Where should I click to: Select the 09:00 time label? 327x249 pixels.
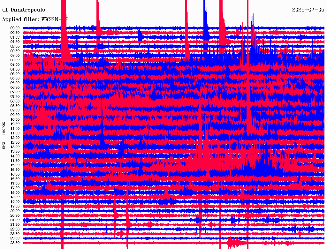click(x=15, y=110)
